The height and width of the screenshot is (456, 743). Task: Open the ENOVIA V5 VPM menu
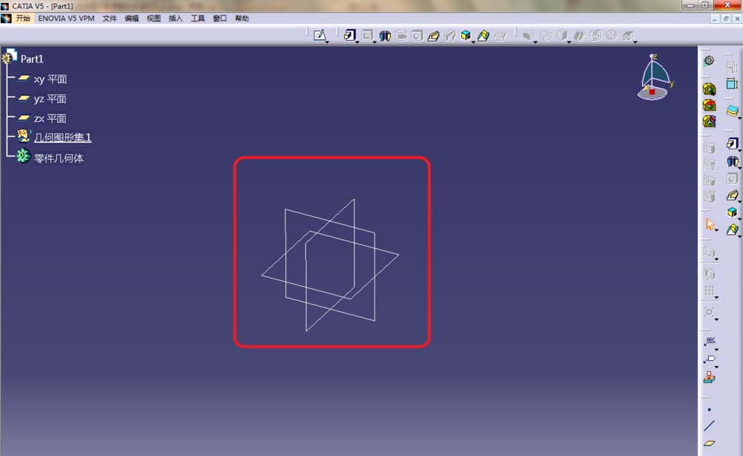tap(66, 19)
